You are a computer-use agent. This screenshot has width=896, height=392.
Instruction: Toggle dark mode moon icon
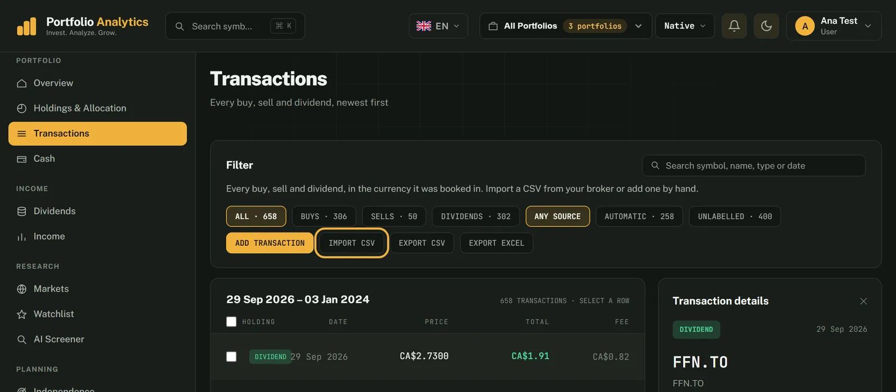[767, 26]
